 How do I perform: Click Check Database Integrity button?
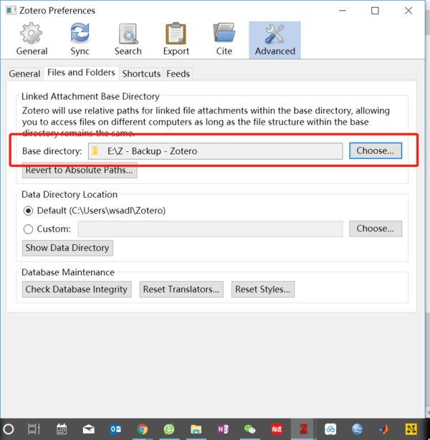(77, 290)
